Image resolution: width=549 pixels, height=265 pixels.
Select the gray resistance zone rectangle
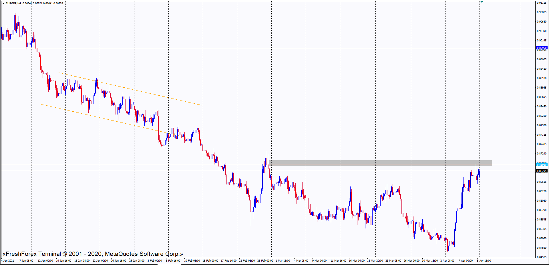tap(381, 163)
